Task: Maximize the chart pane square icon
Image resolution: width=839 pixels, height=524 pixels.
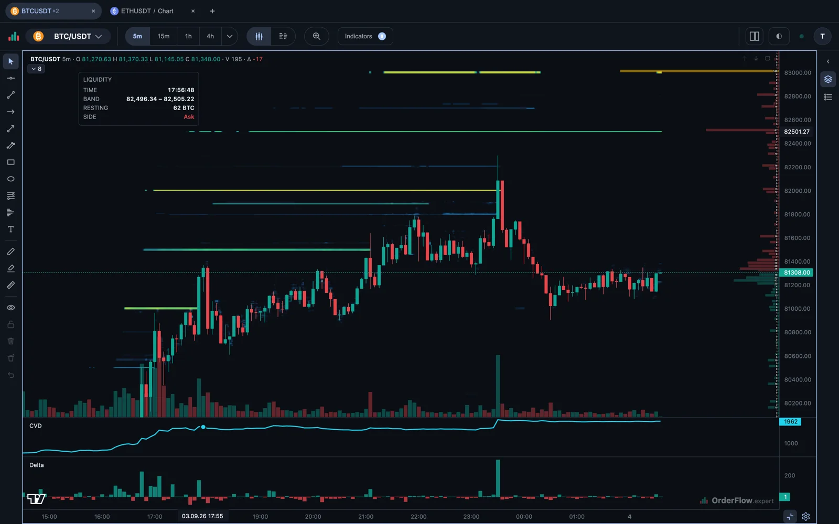Action: pyautogui.click(x=768, y=58)
